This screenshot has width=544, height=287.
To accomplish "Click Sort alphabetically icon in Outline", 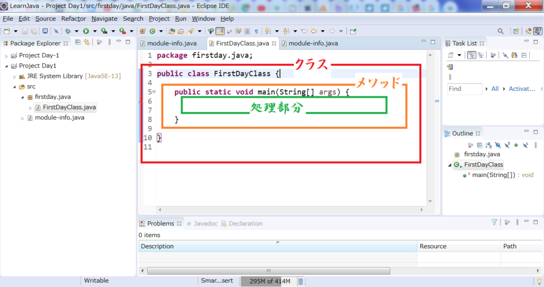I will click(489, 145).
